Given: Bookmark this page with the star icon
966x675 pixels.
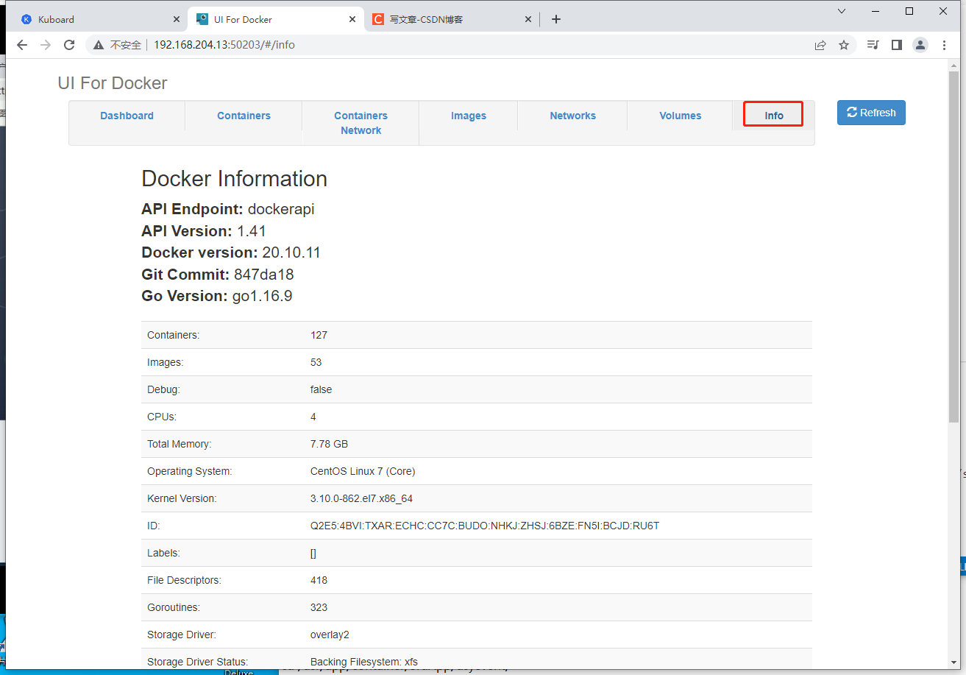Looking at the screenshot, I should click(x=844, y=45).
